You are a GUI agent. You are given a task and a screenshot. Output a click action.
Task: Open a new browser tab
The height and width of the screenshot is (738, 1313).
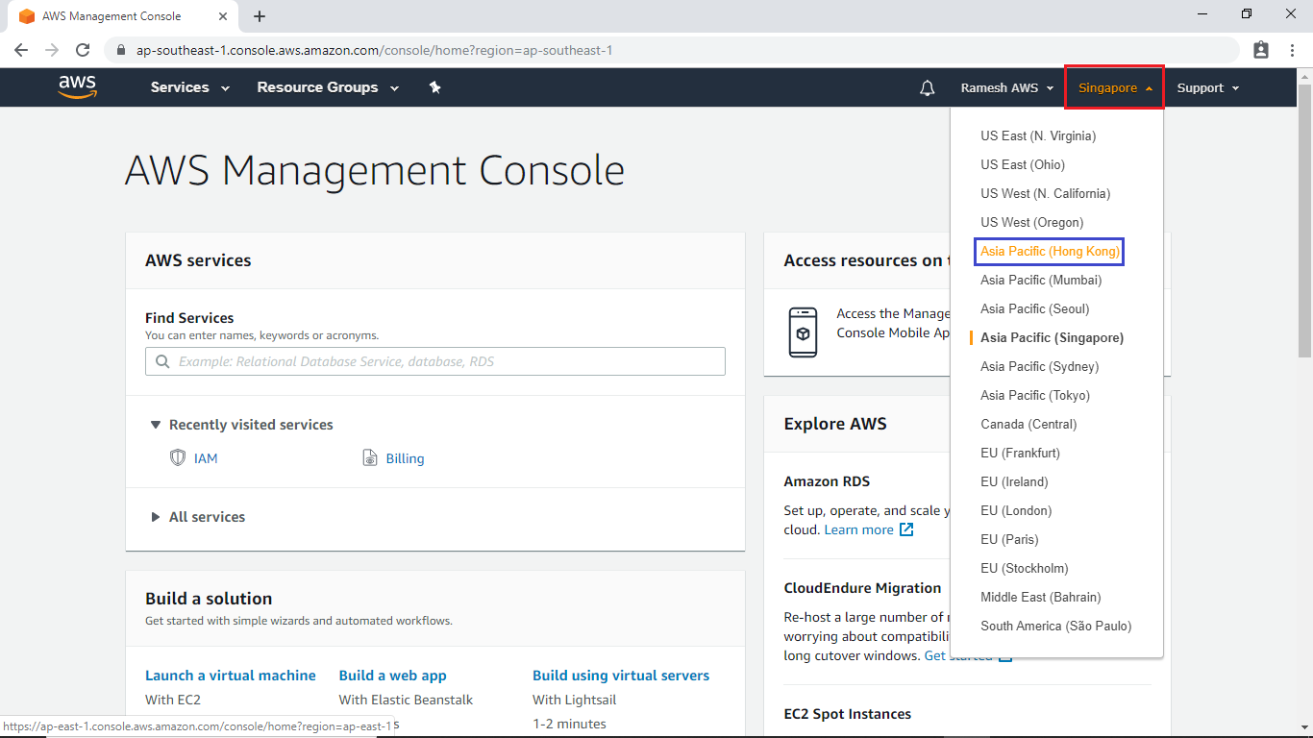(260, 16)
